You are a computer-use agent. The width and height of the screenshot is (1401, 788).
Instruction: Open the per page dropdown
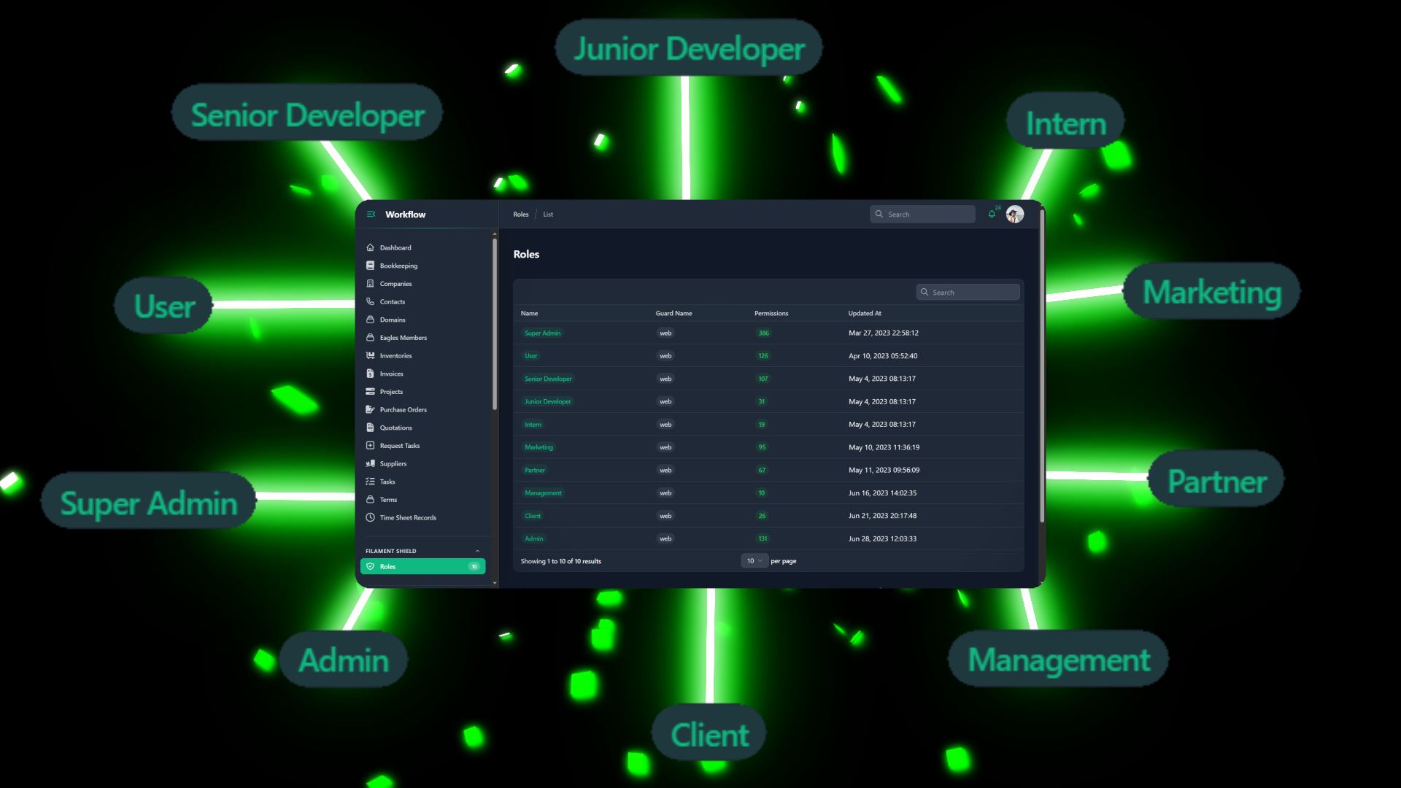pos(754,561)
